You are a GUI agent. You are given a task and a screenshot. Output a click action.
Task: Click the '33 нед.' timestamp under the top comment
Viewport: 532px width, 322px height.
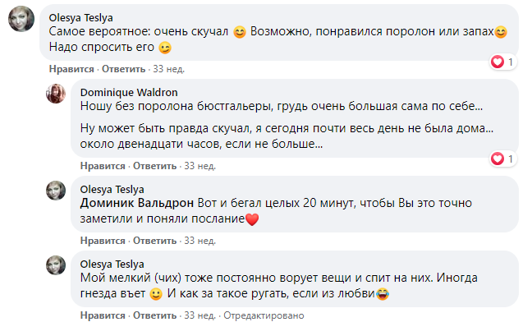(x=168, y=69)
